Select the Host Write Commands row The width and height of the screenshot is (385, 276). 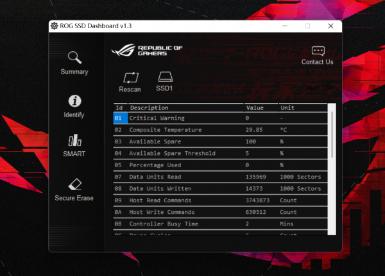pyautogui.click(x=220, y=212)
